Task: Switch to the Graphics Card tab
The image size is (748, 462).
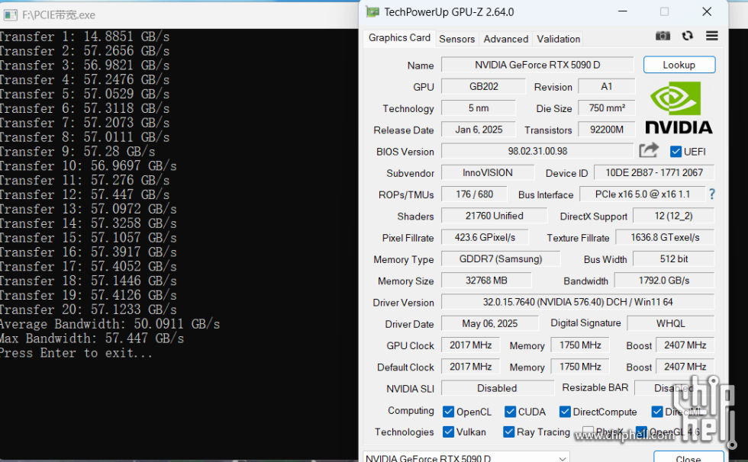Action: click(x=399, y=37)
